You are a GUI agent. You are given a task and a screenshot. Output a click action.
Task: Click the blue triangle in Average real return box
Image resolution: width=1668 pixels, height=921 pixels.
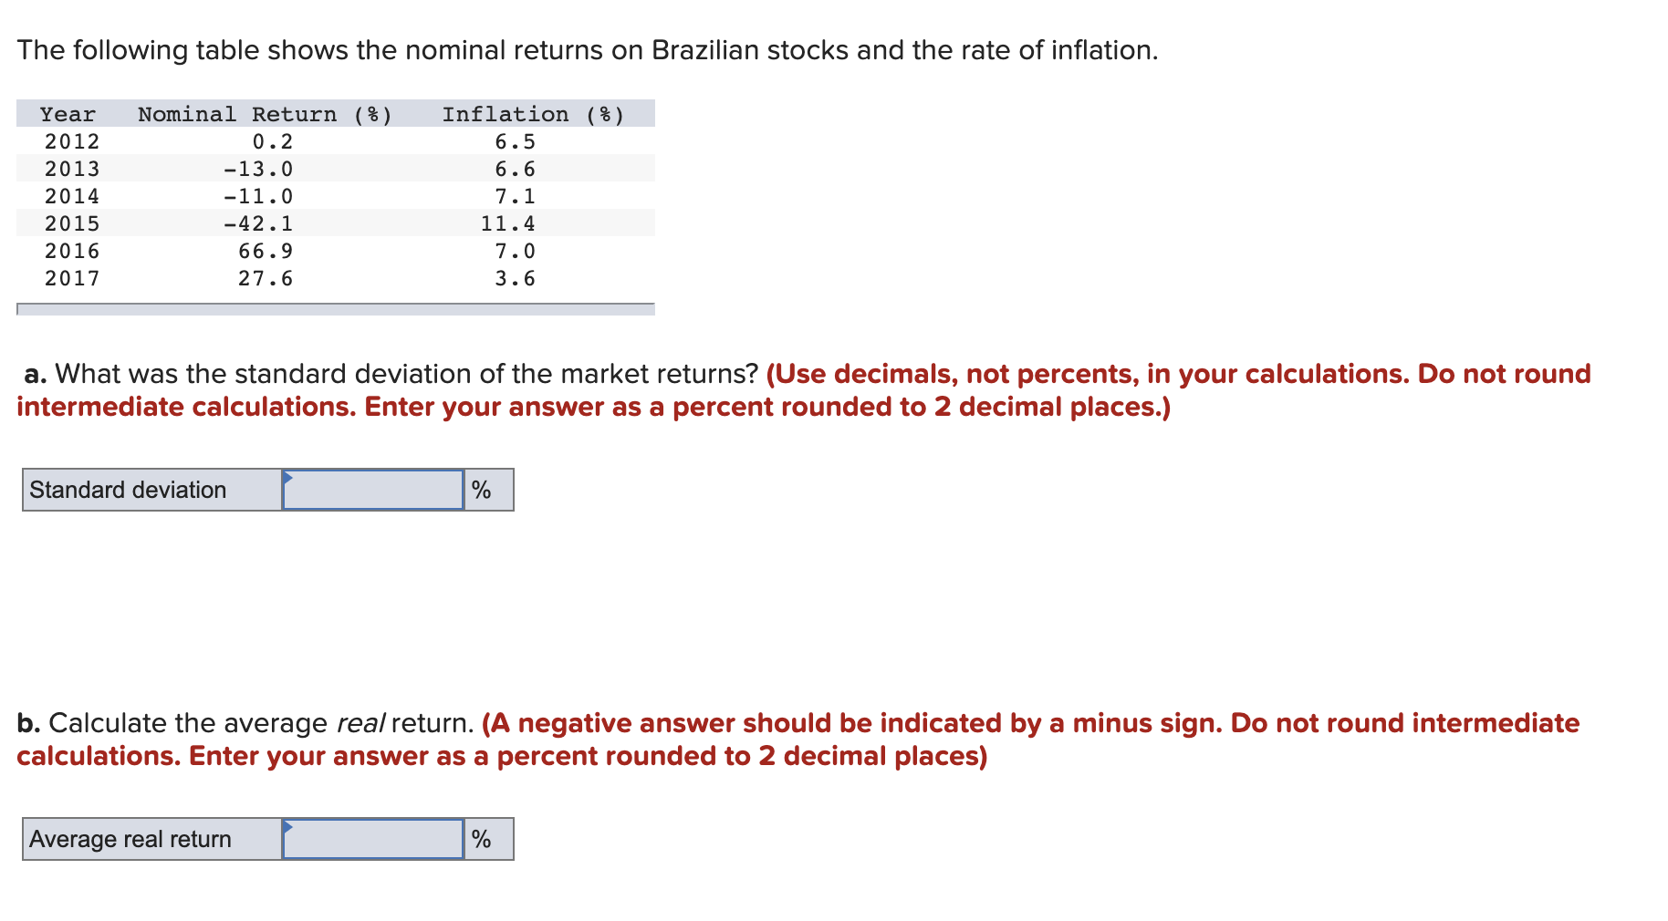288,825
